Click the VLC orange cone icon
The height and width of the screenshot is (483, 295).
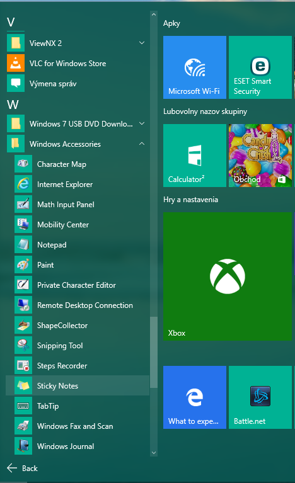pyautogui.click(x=16, y=63)
